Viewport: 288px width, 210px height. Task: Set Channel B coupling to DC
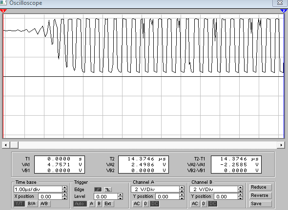[212, 204]
